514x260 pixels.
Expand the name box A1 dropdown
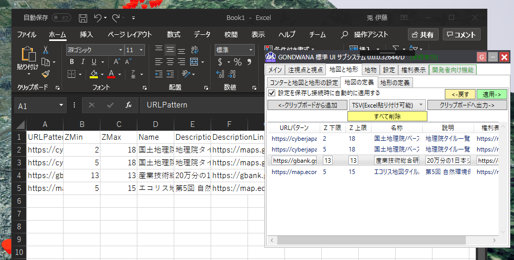coord(61,105)
